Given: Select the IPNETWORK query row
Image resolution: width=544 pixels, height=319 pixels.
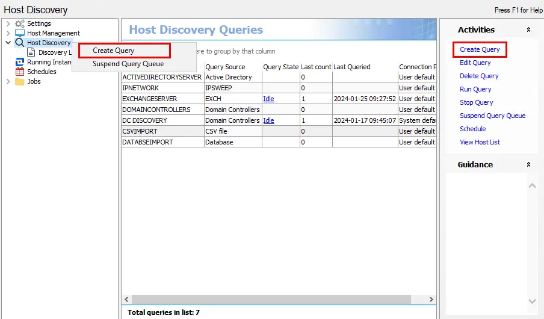Looking at the screenshot, I should [x=279, y=88].
